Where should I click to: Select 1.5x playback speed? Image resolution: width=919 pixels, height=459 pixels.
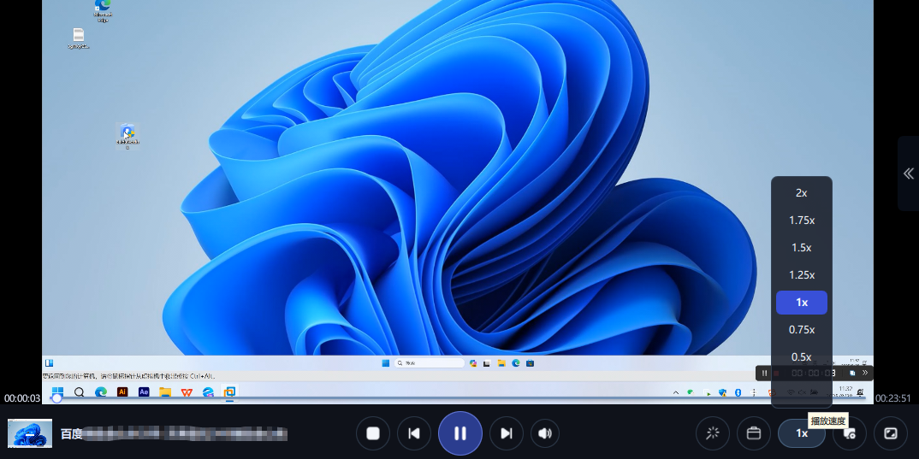tap(802, 248)
